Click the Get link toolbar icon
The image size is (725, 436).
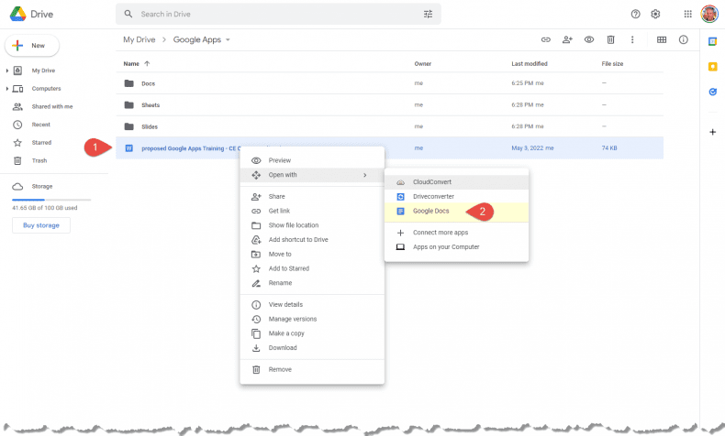(546, 40)
